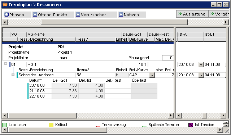The height and width of the screenshot is (135, 231).
Task: Click Bel.-Soll value 7.33 for 20.10.08
Action: coord(65,85)
